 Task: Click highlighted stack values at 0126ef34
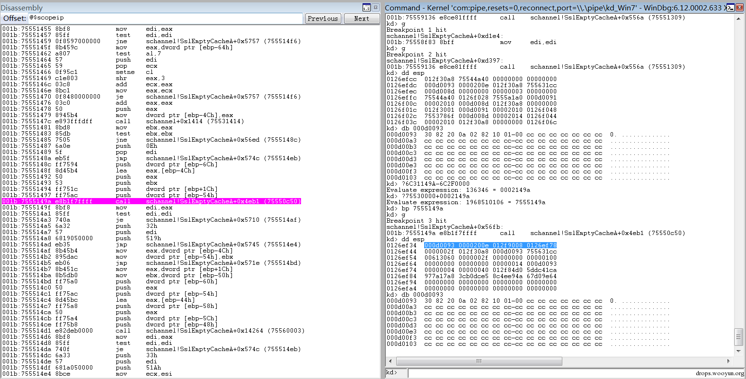(x=490, y=245)
